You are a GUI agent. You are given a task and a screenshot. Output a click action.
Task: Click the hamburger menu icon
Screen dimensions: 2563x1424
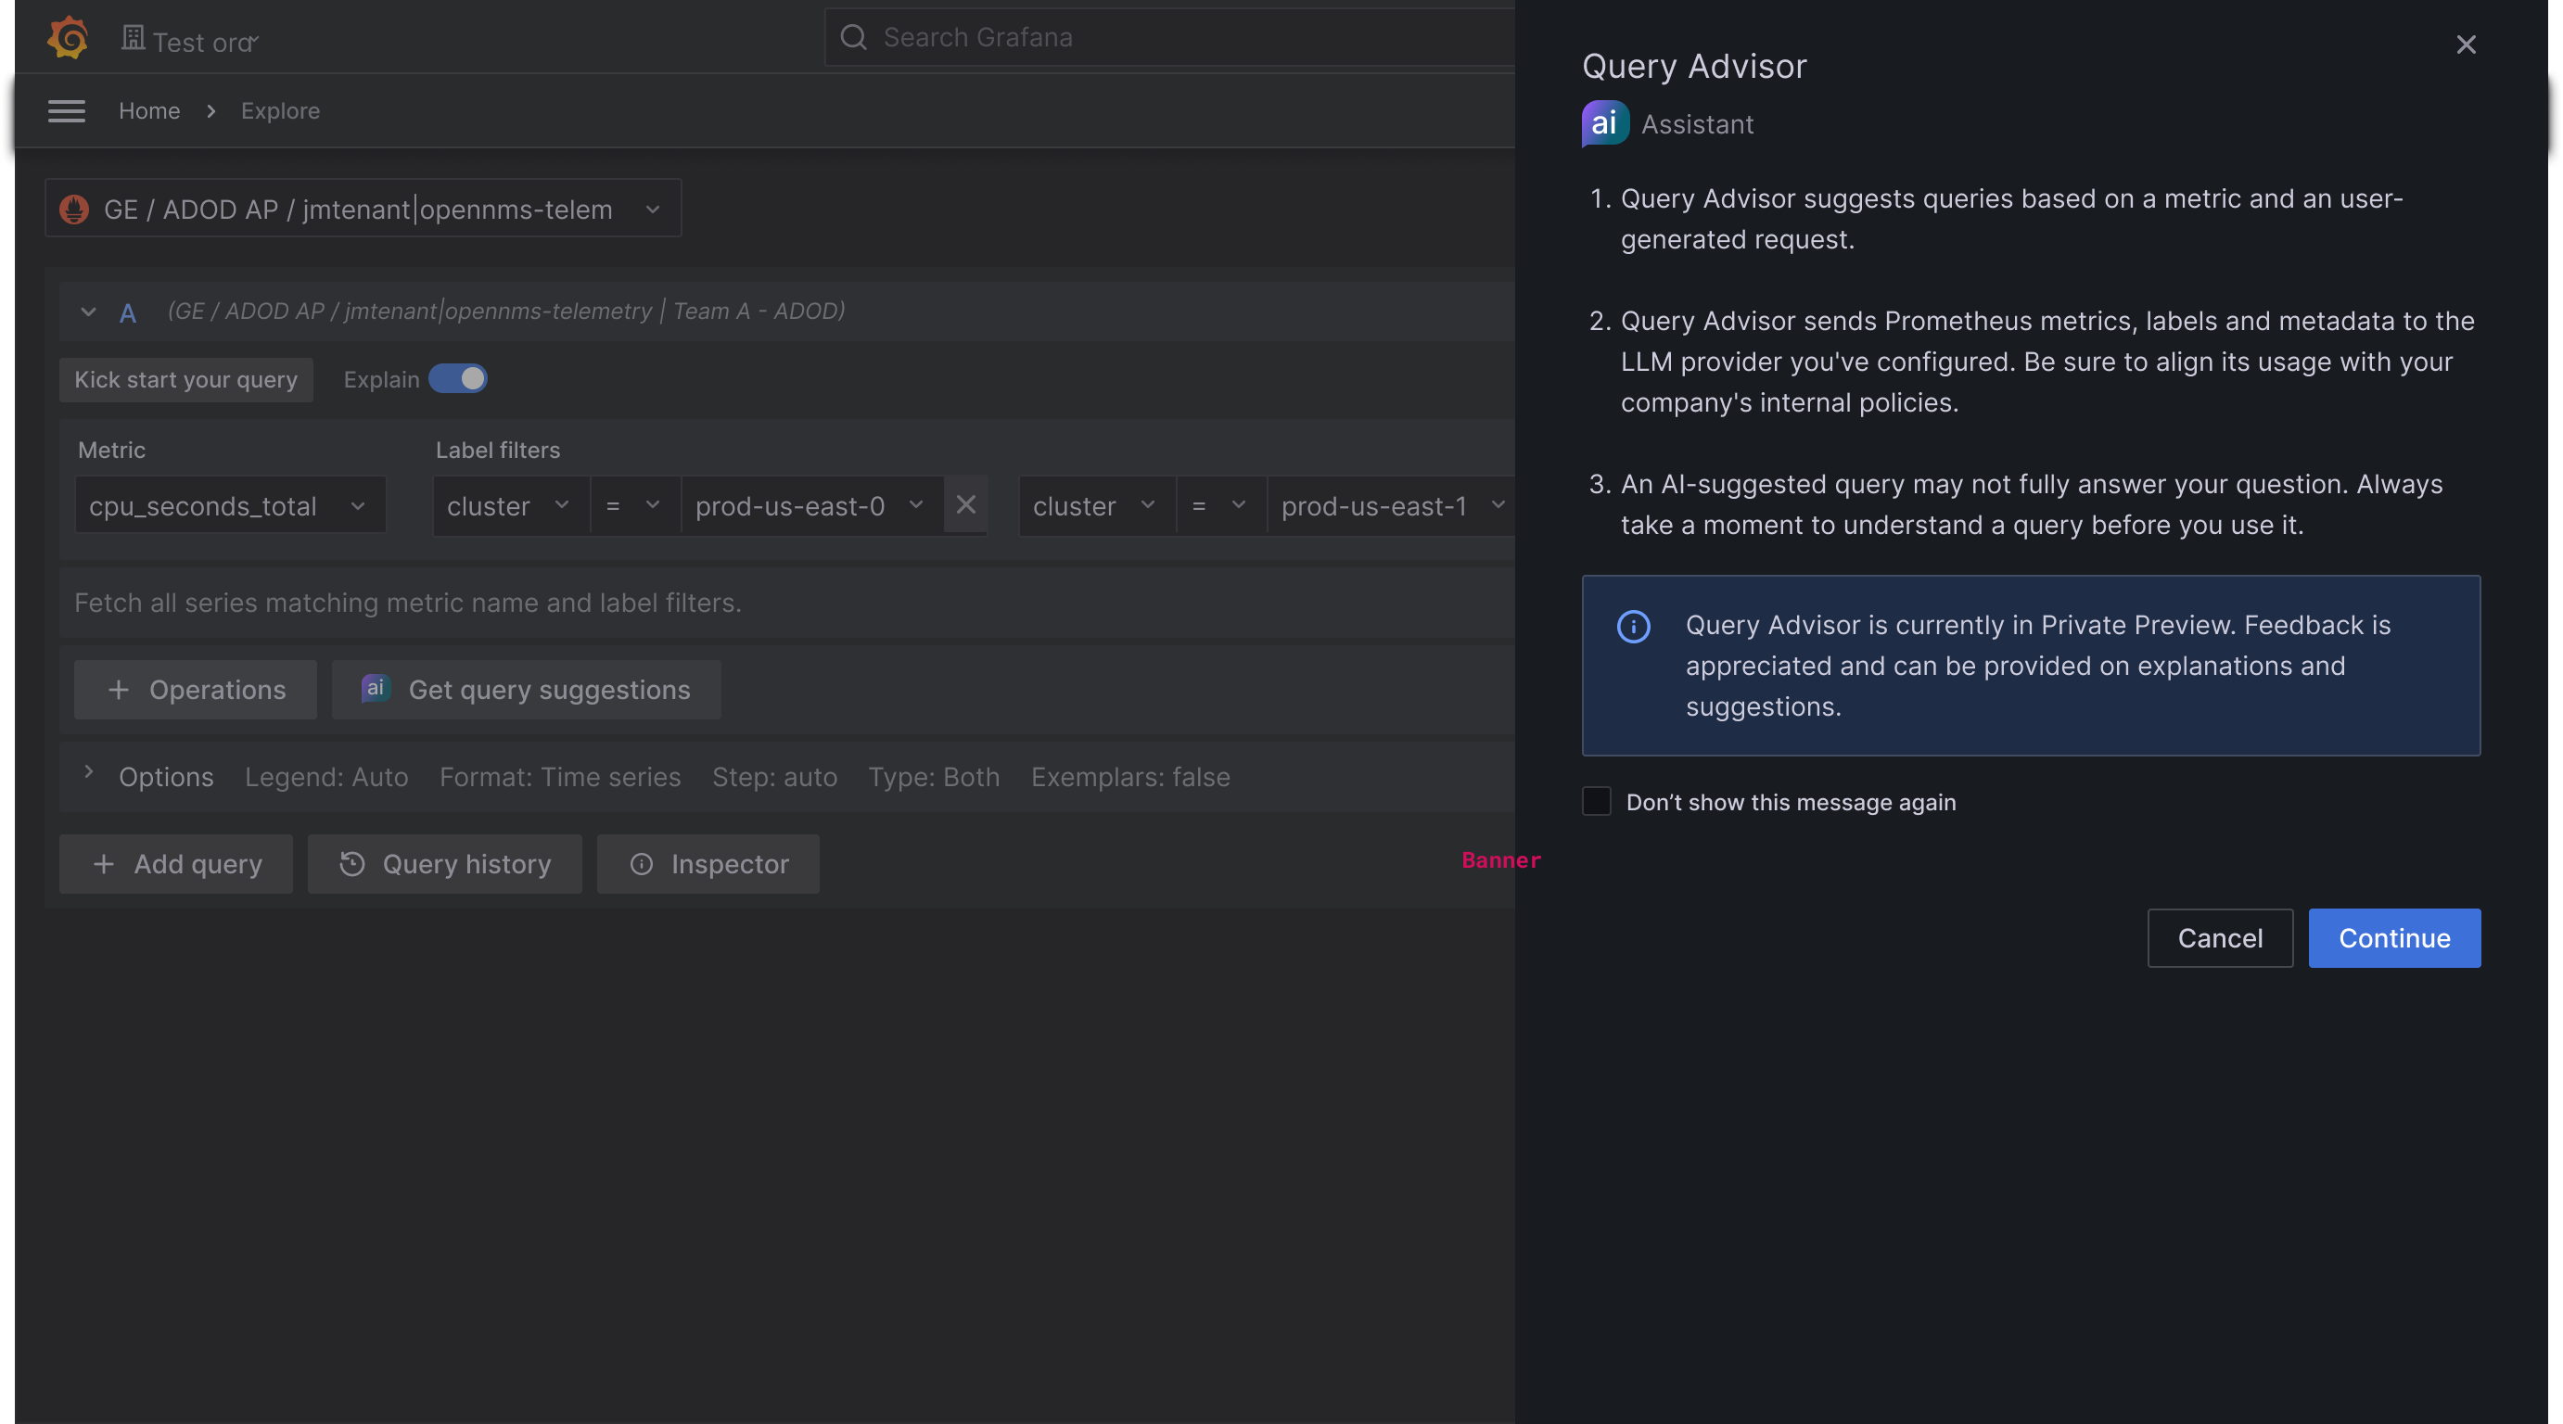[x=66, y=110]
